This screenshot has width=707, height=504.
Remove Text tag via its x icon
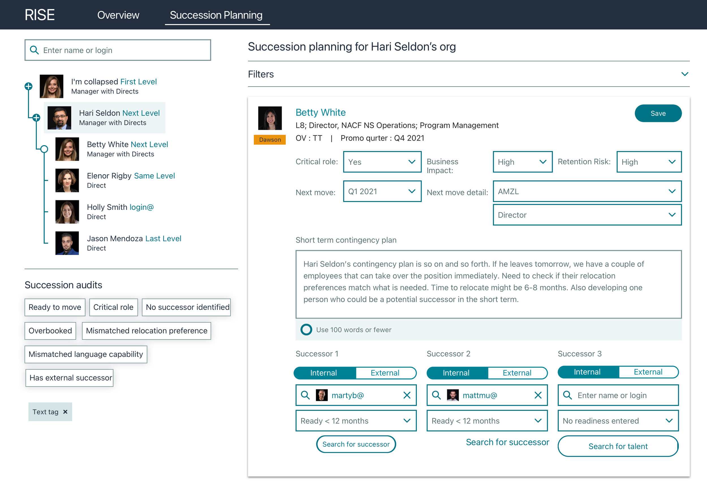click(x=65, y=412)
